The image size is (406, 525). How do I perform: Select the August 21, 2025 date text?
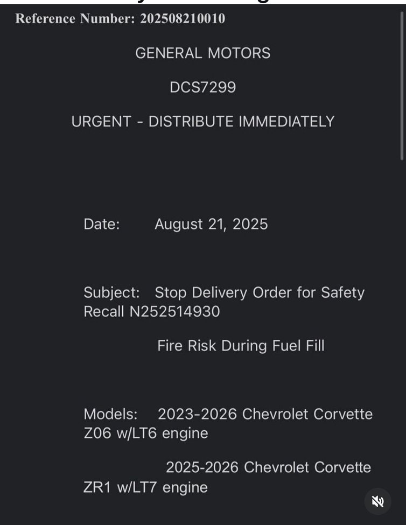(x=211, y=224)
